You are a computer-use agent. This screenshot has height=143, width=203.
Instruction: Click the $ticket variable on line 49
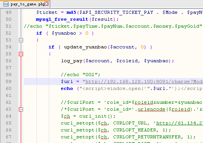click(x=47, y=12)
